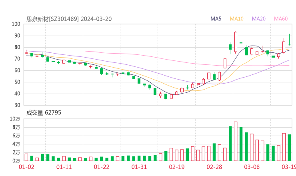
Task: Click the tallest hollow red volume bar
Action: [x=236, y=141]
